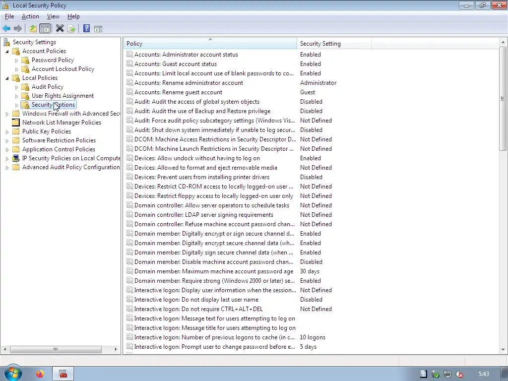This screenshot has width=508, height=381.
Task: Click the Password Policy folder icon
Action: click(x=25, y=60)
